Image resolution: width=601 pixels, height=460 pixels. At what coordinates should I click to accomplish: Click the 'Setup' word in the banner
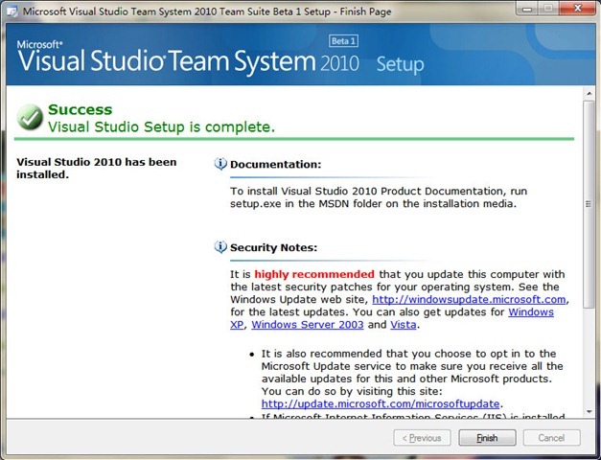(400, 64)
